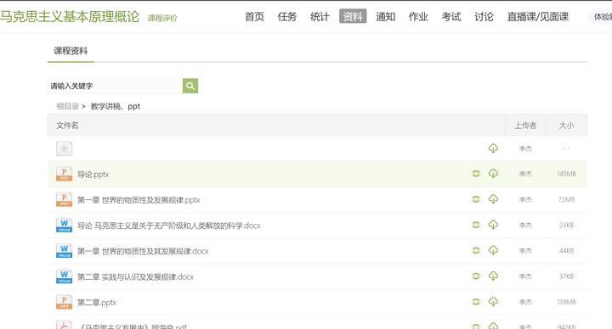
Task: Open the 首页 navigation item
Action: point(254,17)
